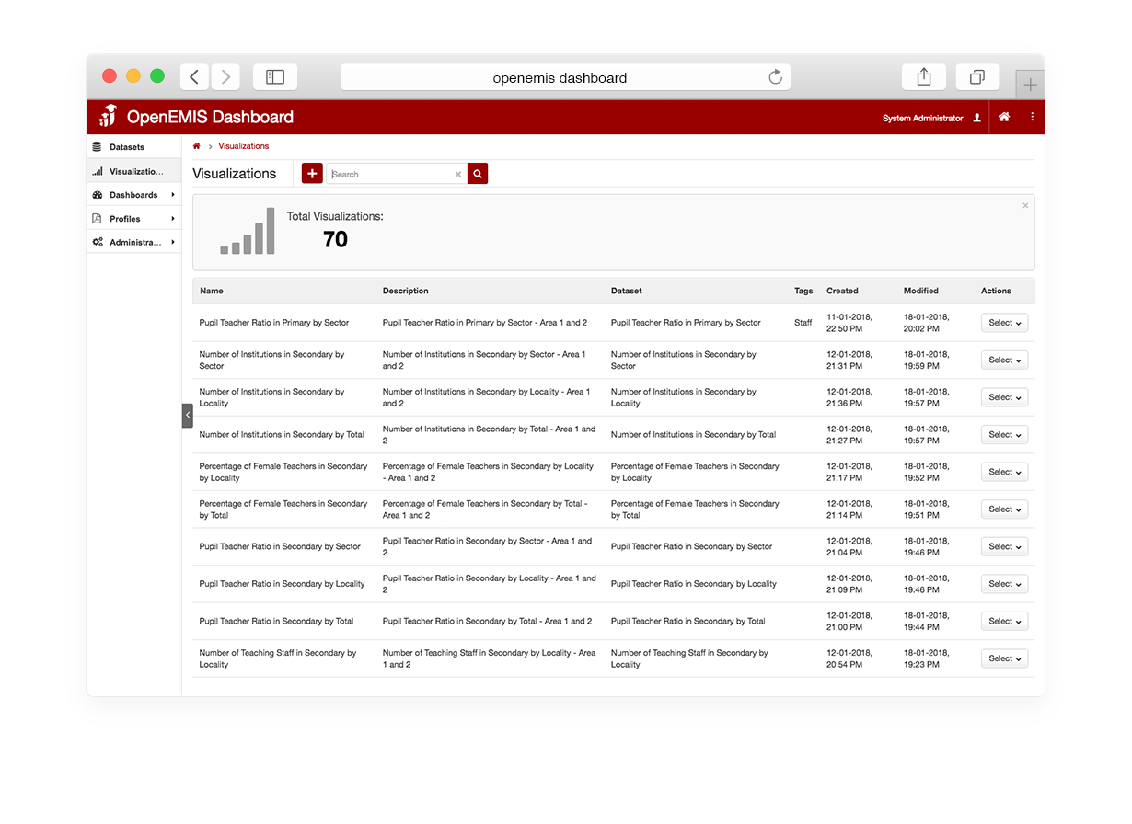The image size is (1132, 824).
Task: Clear the search field with x icon
Action: (458, 175)
